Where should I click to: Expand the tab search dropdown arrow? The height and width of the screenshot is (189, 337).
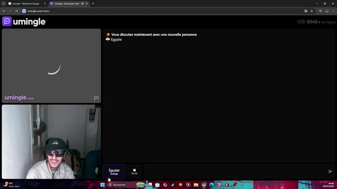[3, 4]
